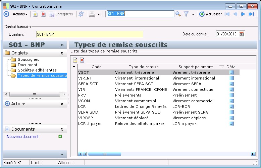261x168 pixels.
Task: Click Actualiser to refresh
Action: 211,14
